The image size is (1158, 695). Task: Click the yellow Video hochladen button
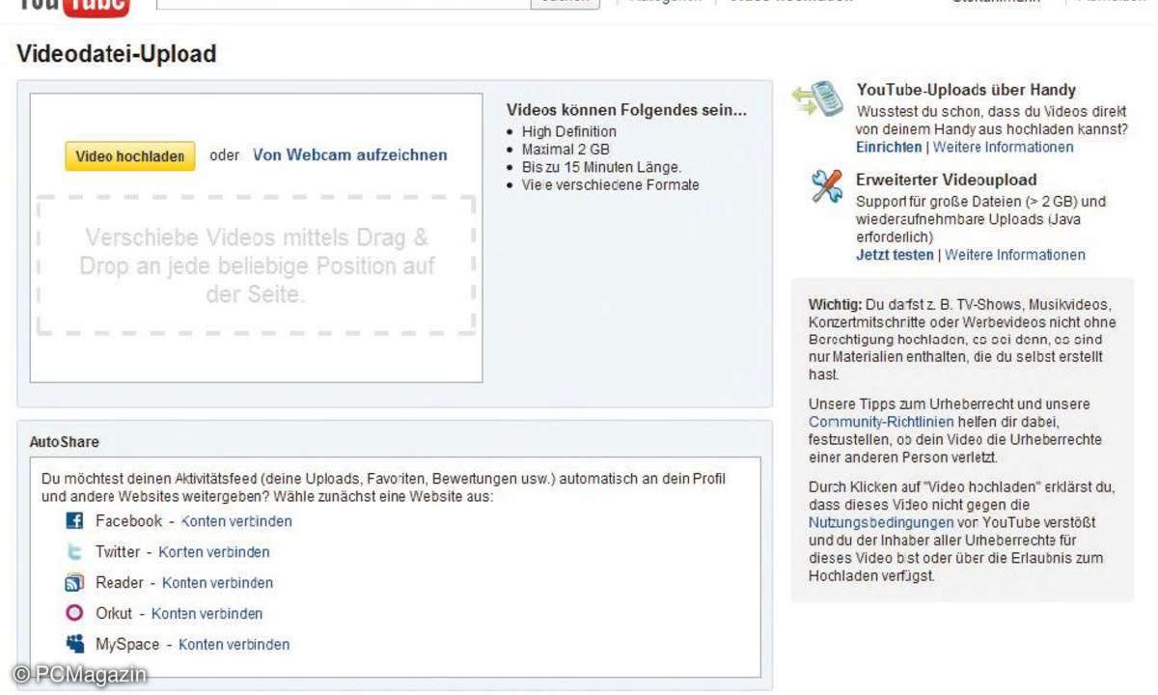(x=130, y=156)
